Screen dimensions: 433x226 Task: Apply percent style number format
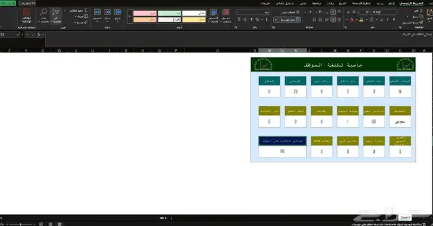(257, 20)
